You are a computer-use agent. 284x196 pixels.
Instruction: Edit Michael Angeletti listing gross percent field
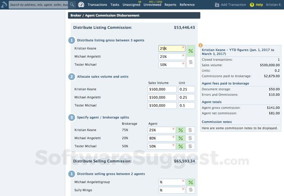[x=172, y=57]
